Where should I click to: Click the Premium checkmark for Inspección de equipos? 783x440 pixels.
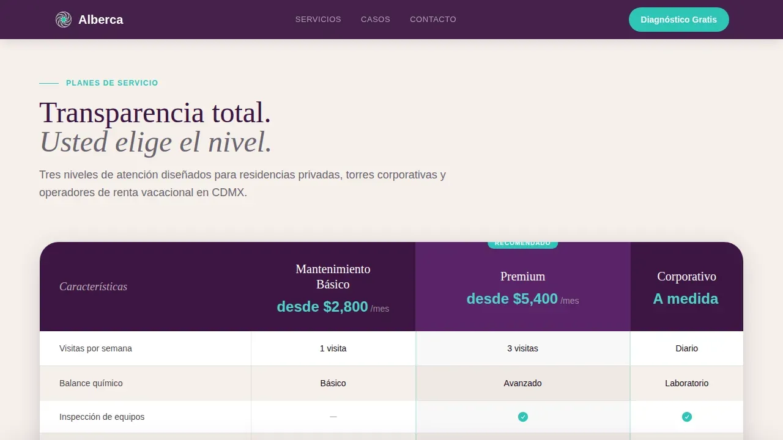(x=523, y=417)
